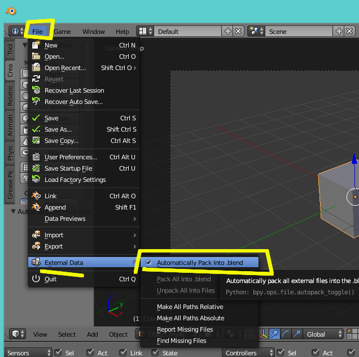Viewport: 359px width, 357px height.
Task: Open the Help menu
Action: 122,32
